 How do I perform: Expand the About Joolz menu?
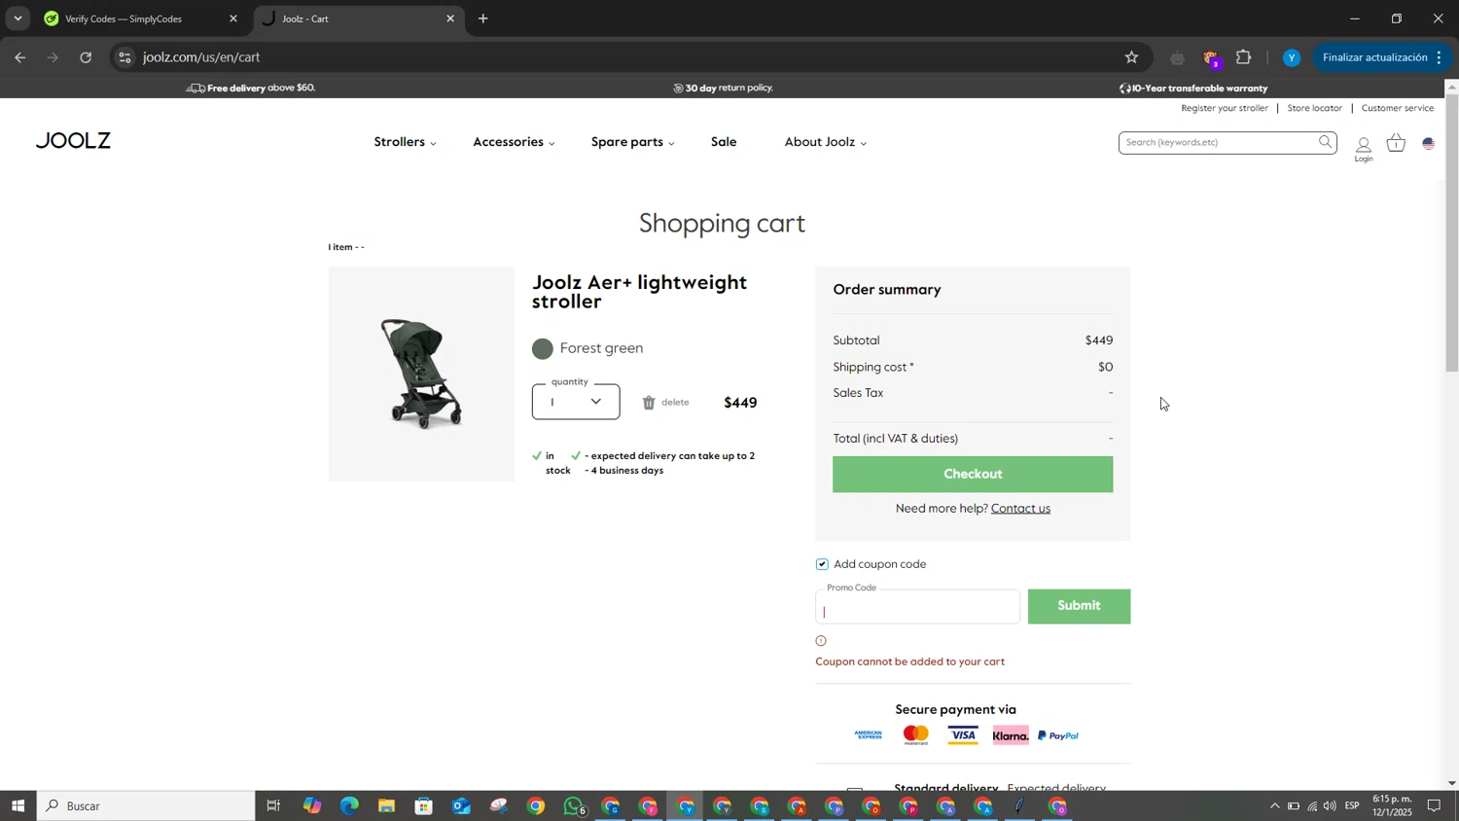pyautogui.click(x=826, y=142)
